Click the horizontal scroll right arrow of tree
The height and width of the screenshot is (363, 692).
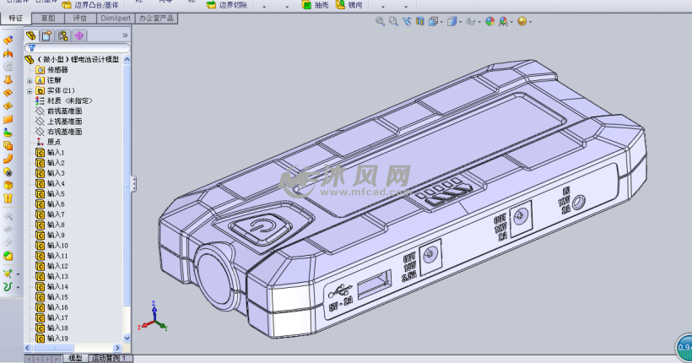tap(117, 348)
